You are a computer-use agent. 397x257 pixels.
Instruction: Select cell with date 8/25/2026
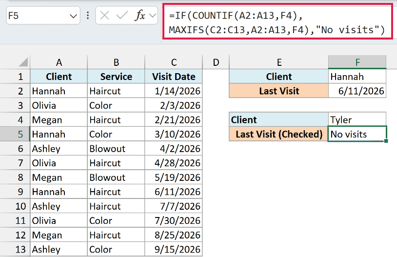(x=174, y=235)
